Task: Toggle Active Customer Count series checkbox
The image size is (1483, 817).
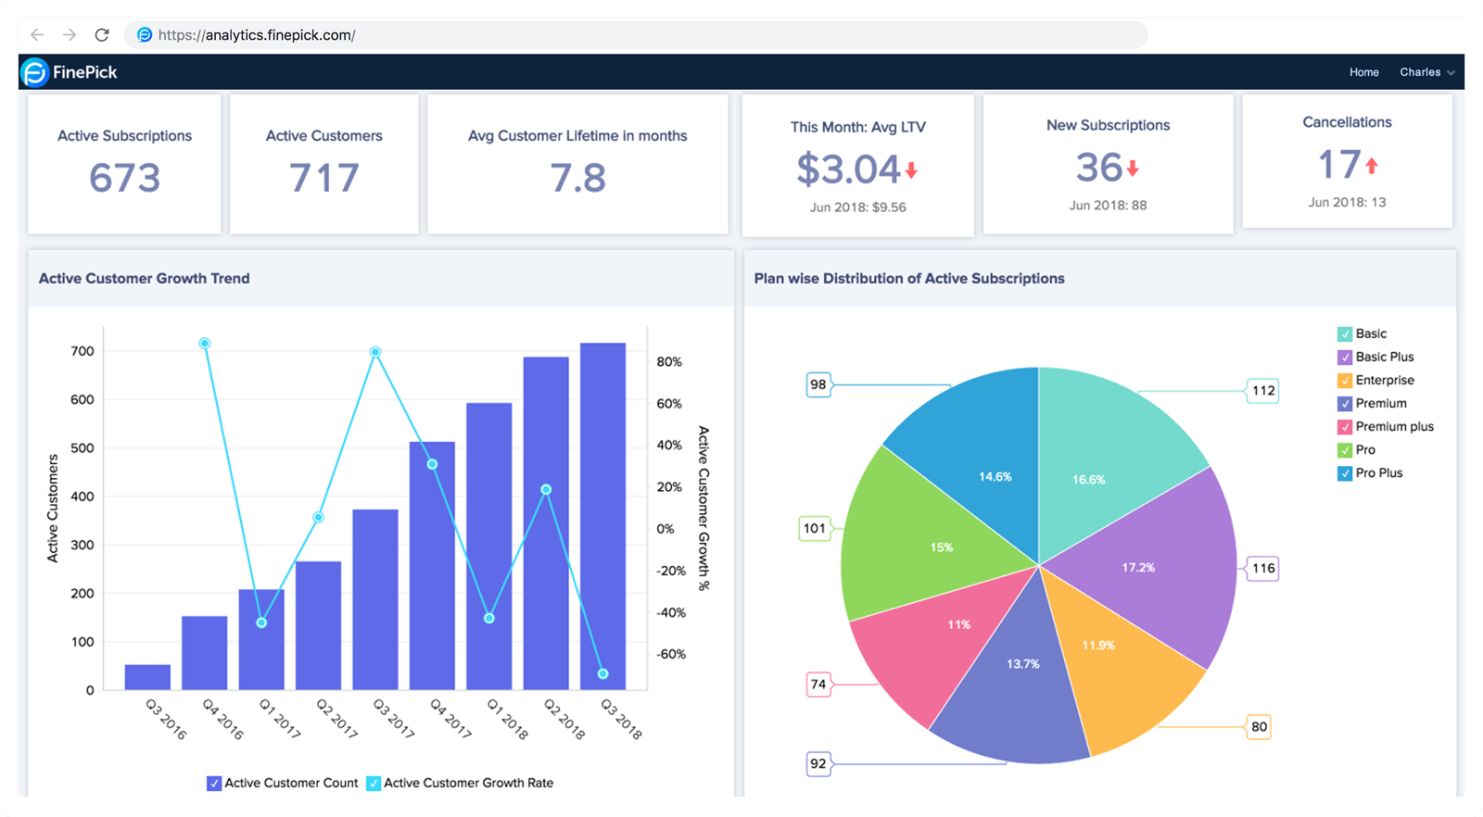Action: 214,784
